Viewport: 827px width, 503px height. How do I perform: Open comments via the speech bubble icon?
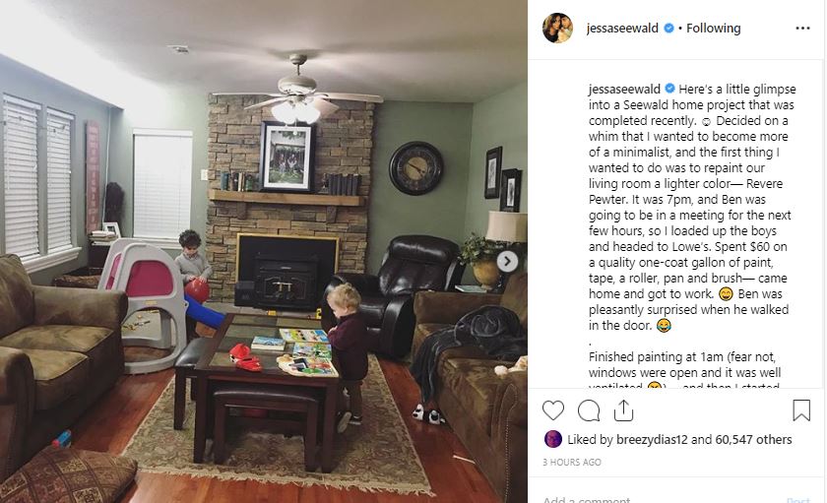589,410
